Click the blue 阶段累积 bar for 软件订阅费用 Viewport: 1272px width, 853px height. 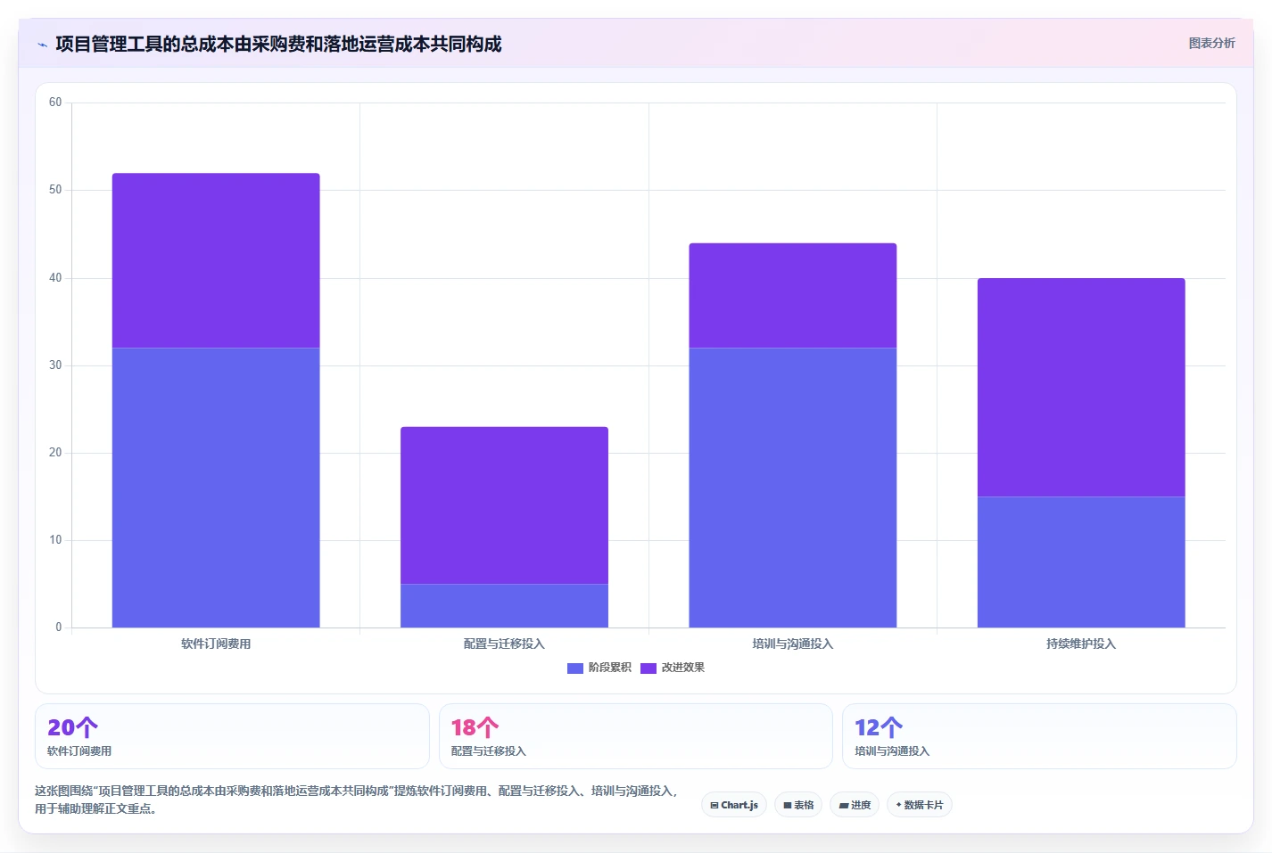(x=216, y=488)
